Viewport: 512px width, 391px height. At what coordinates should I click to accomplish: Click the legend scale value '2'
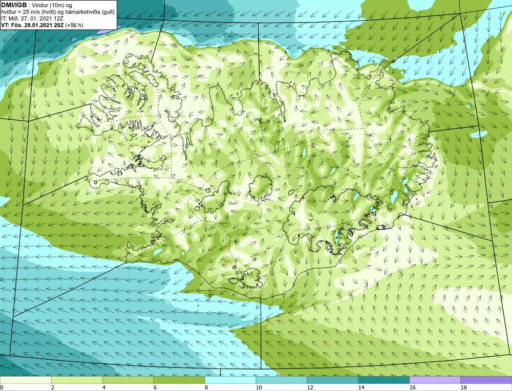pyautogui.click(x=53, y=387)
